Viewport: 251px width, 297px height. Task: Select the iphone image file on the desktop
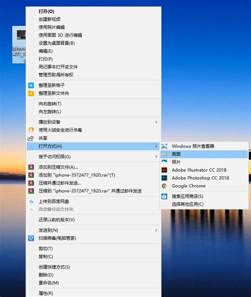click(19, 44)
